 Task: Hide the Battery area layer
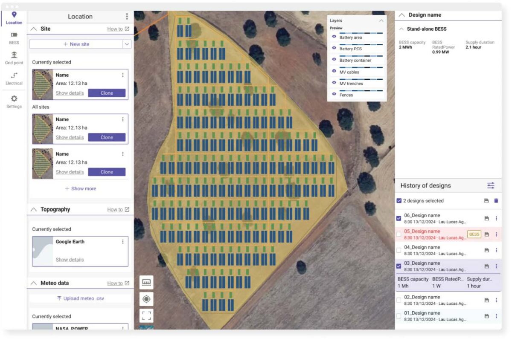pos(334,38)
